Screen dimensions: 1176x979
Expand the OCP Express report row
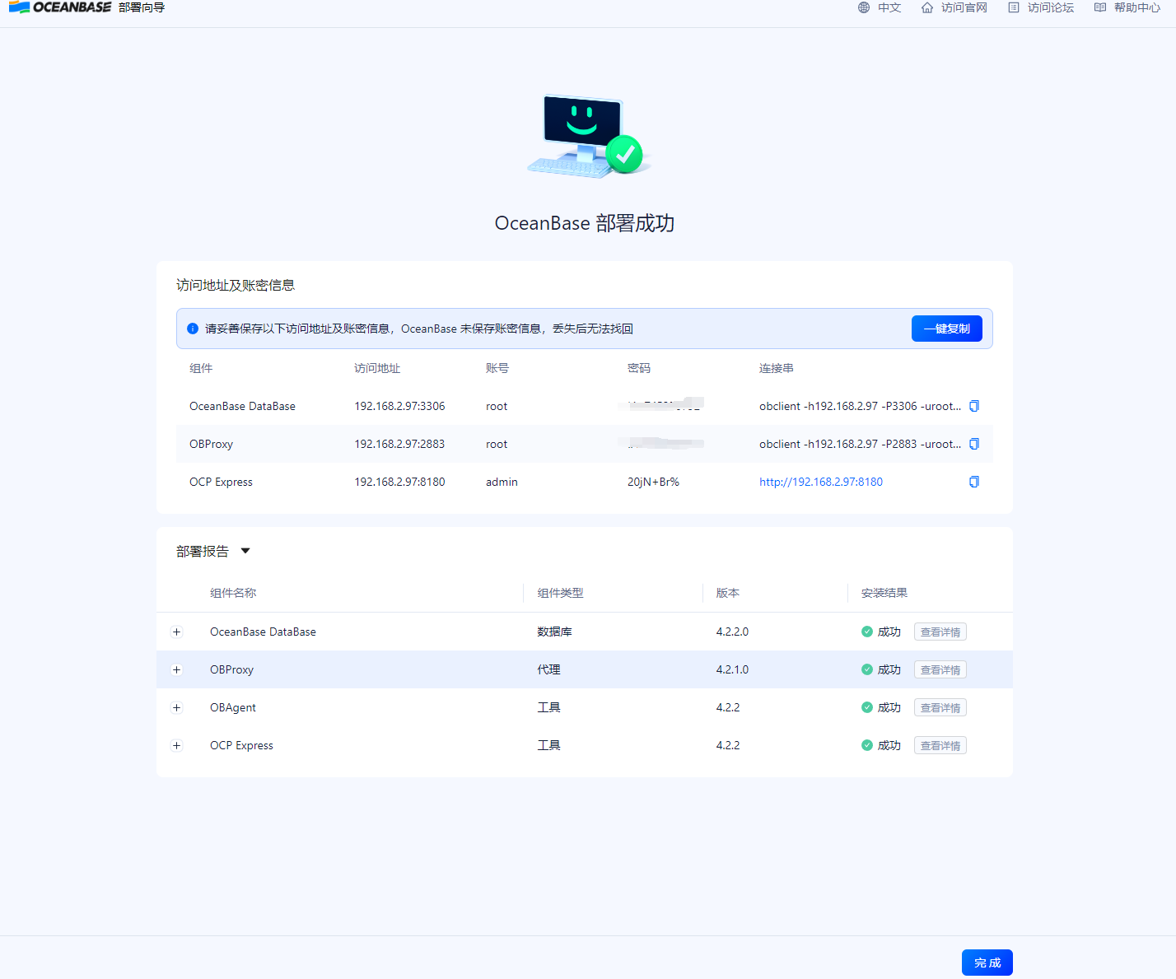point(176,745)
